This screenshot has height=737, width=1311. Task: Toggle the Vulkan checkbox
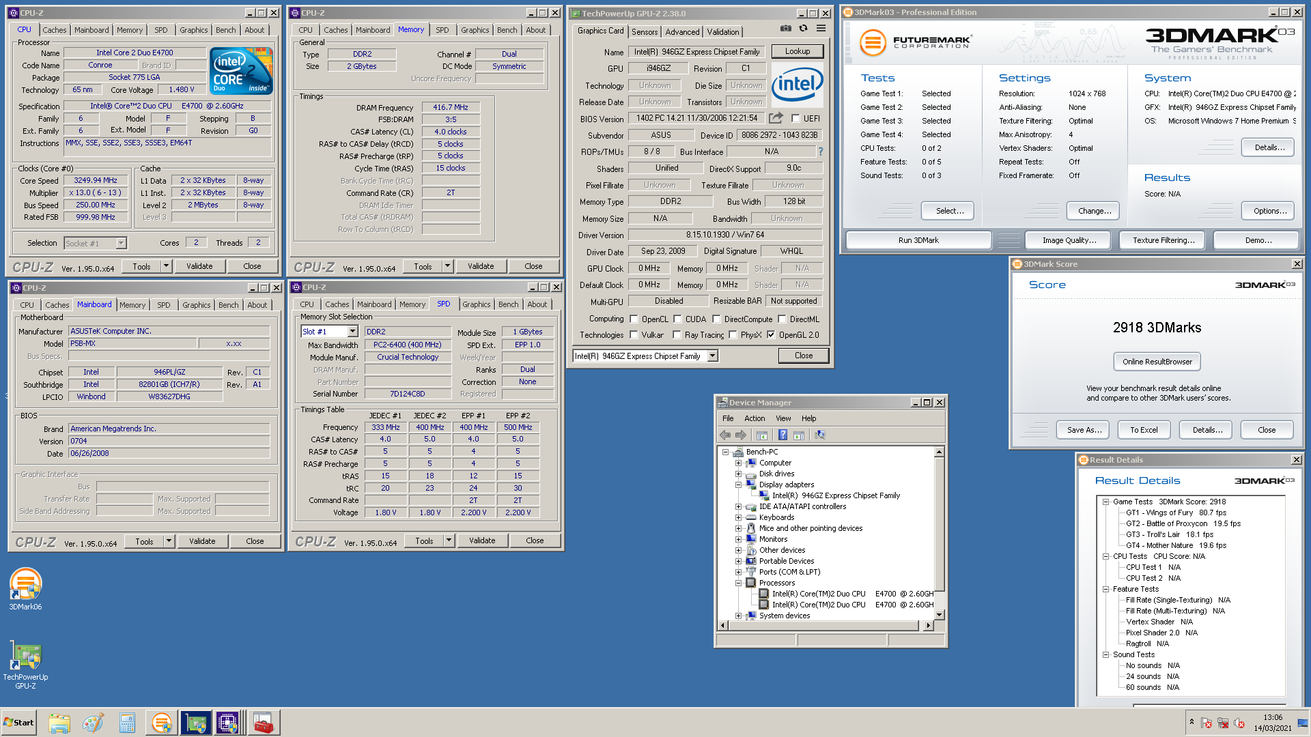click(x=634, y=334)
